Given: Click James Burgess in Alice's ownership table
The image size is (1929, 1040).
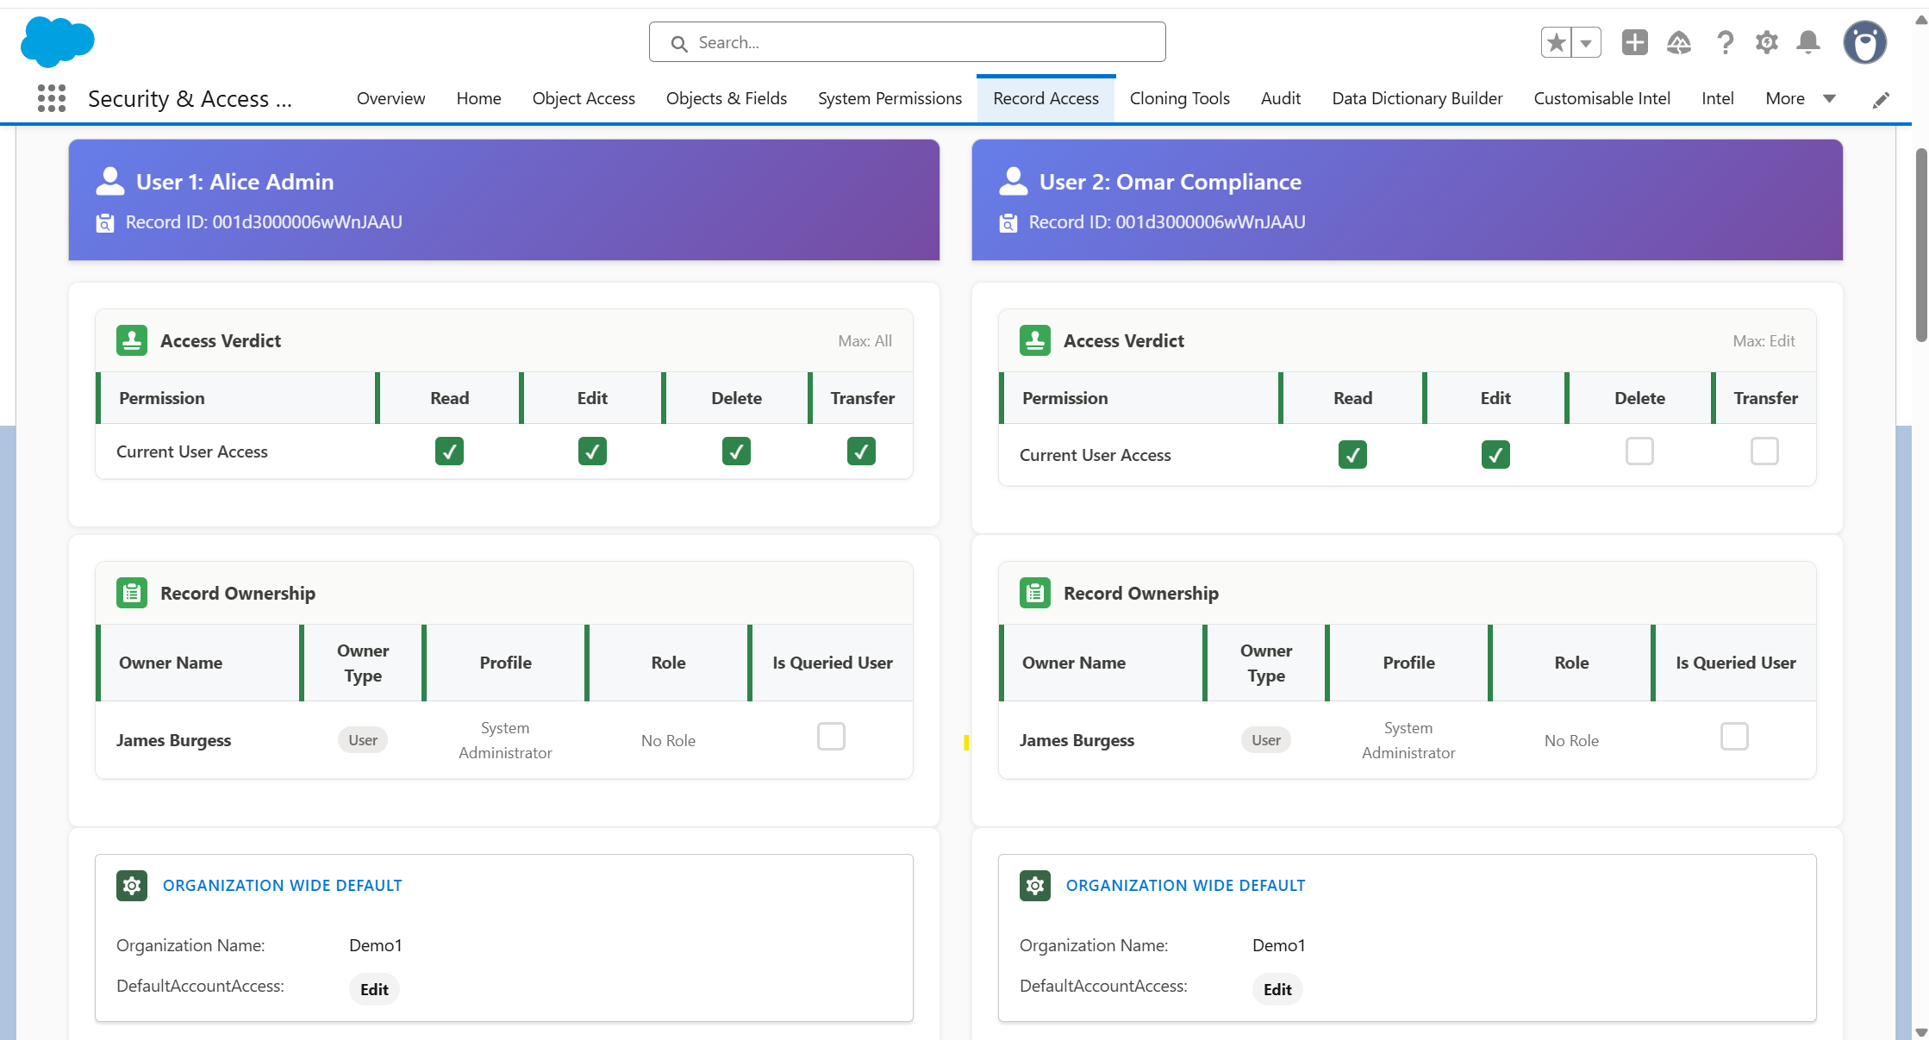Looking at the screenshot, I should click(x=173, y=740).
